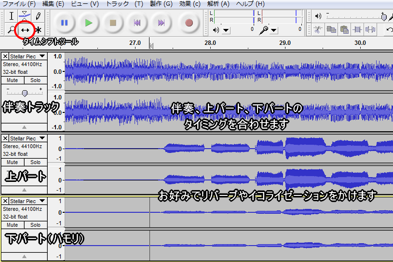This screenshot has width=393, height=262.
Task: Click the 28.0 mark on timeline ruler
Action: (210, 43)
